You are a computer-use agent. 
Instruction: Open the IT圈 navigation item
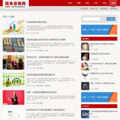(79, 3)
